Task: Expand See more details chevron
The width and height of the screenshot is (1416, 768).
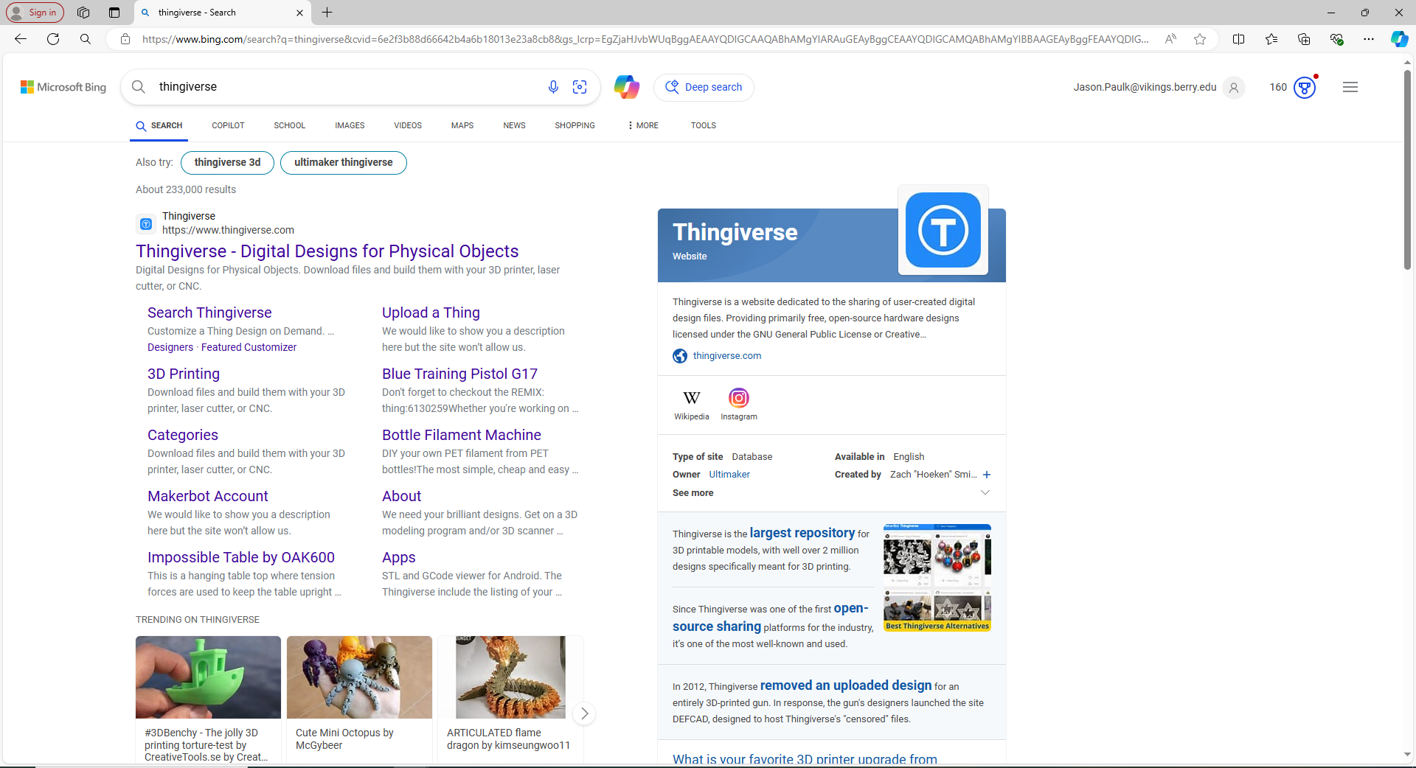Action: [x=985, y=492]
